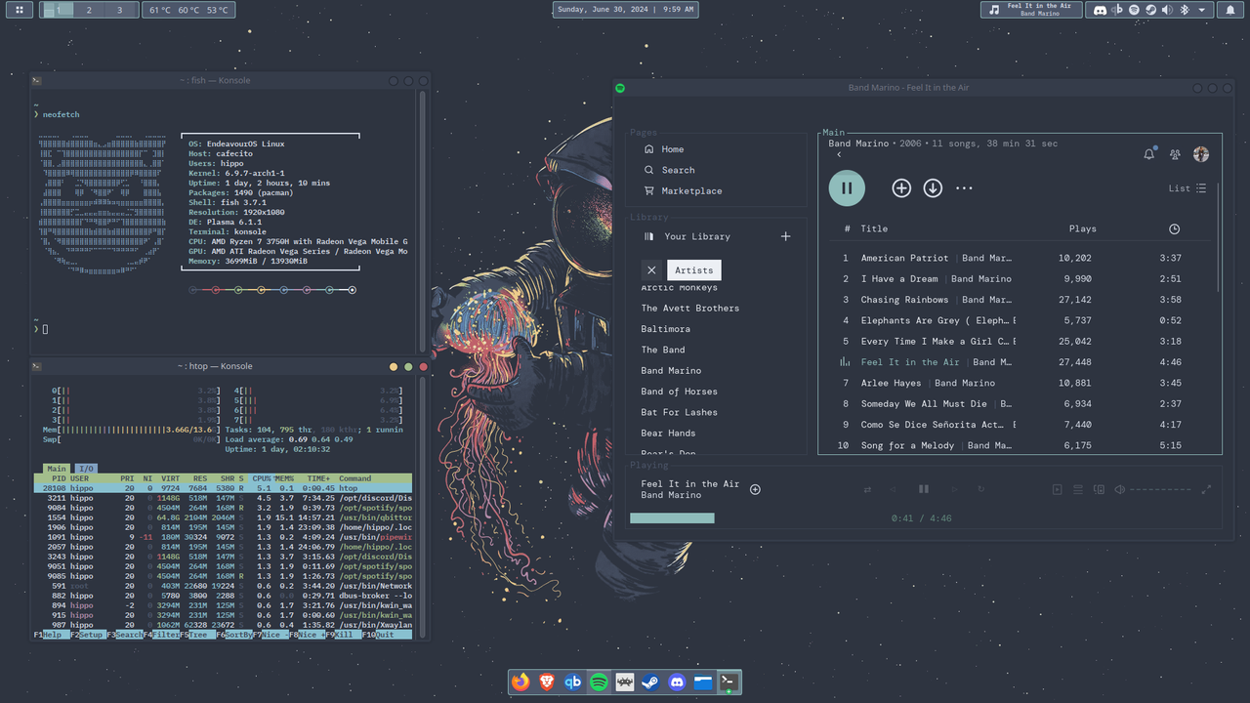Skip to previous track
1250x703 pixels.
893,489
